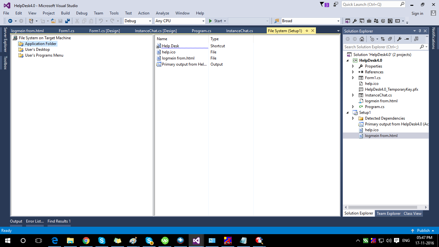This screenshot has height=247, width=439.
Task: Select HelpDesk4.0_TemporaryKey.pfx in Solution Explorer
Action: coord(391,89)
